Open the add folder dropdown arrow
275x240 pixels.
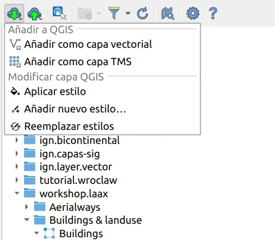point(99,13)
